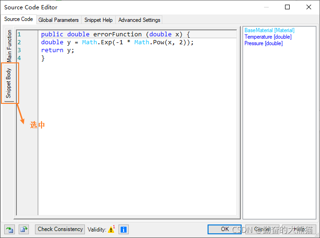The width and height of the screenshot is (320, 238).
Task: Click code line with Math.Exp expression
Action: pyautogui.click(x=118, y=42)
